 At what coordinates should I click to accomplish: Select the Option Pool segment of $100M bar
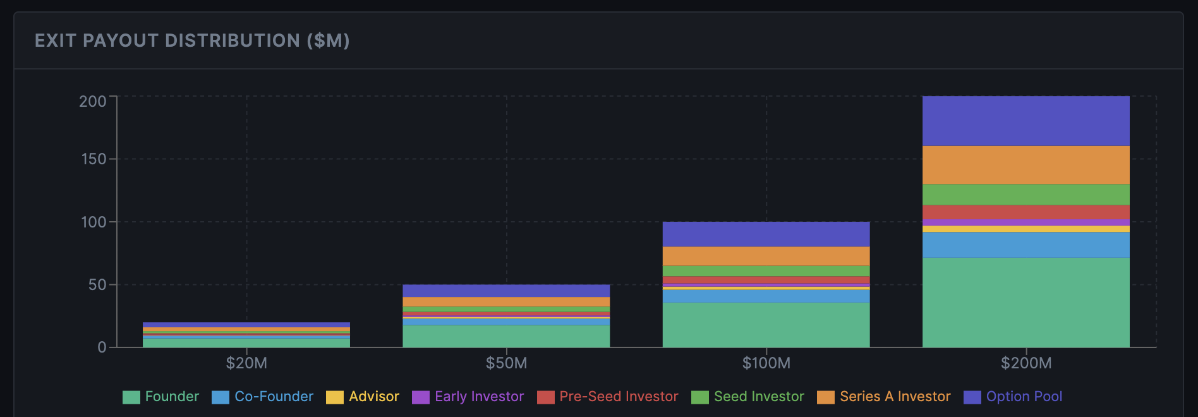(766, 234)
